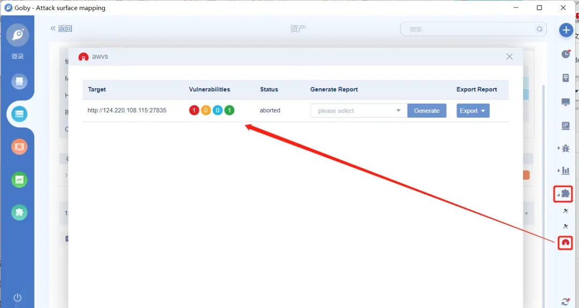Open the bar chart statistics icon

pyautogui.click(x=566, y=170)
